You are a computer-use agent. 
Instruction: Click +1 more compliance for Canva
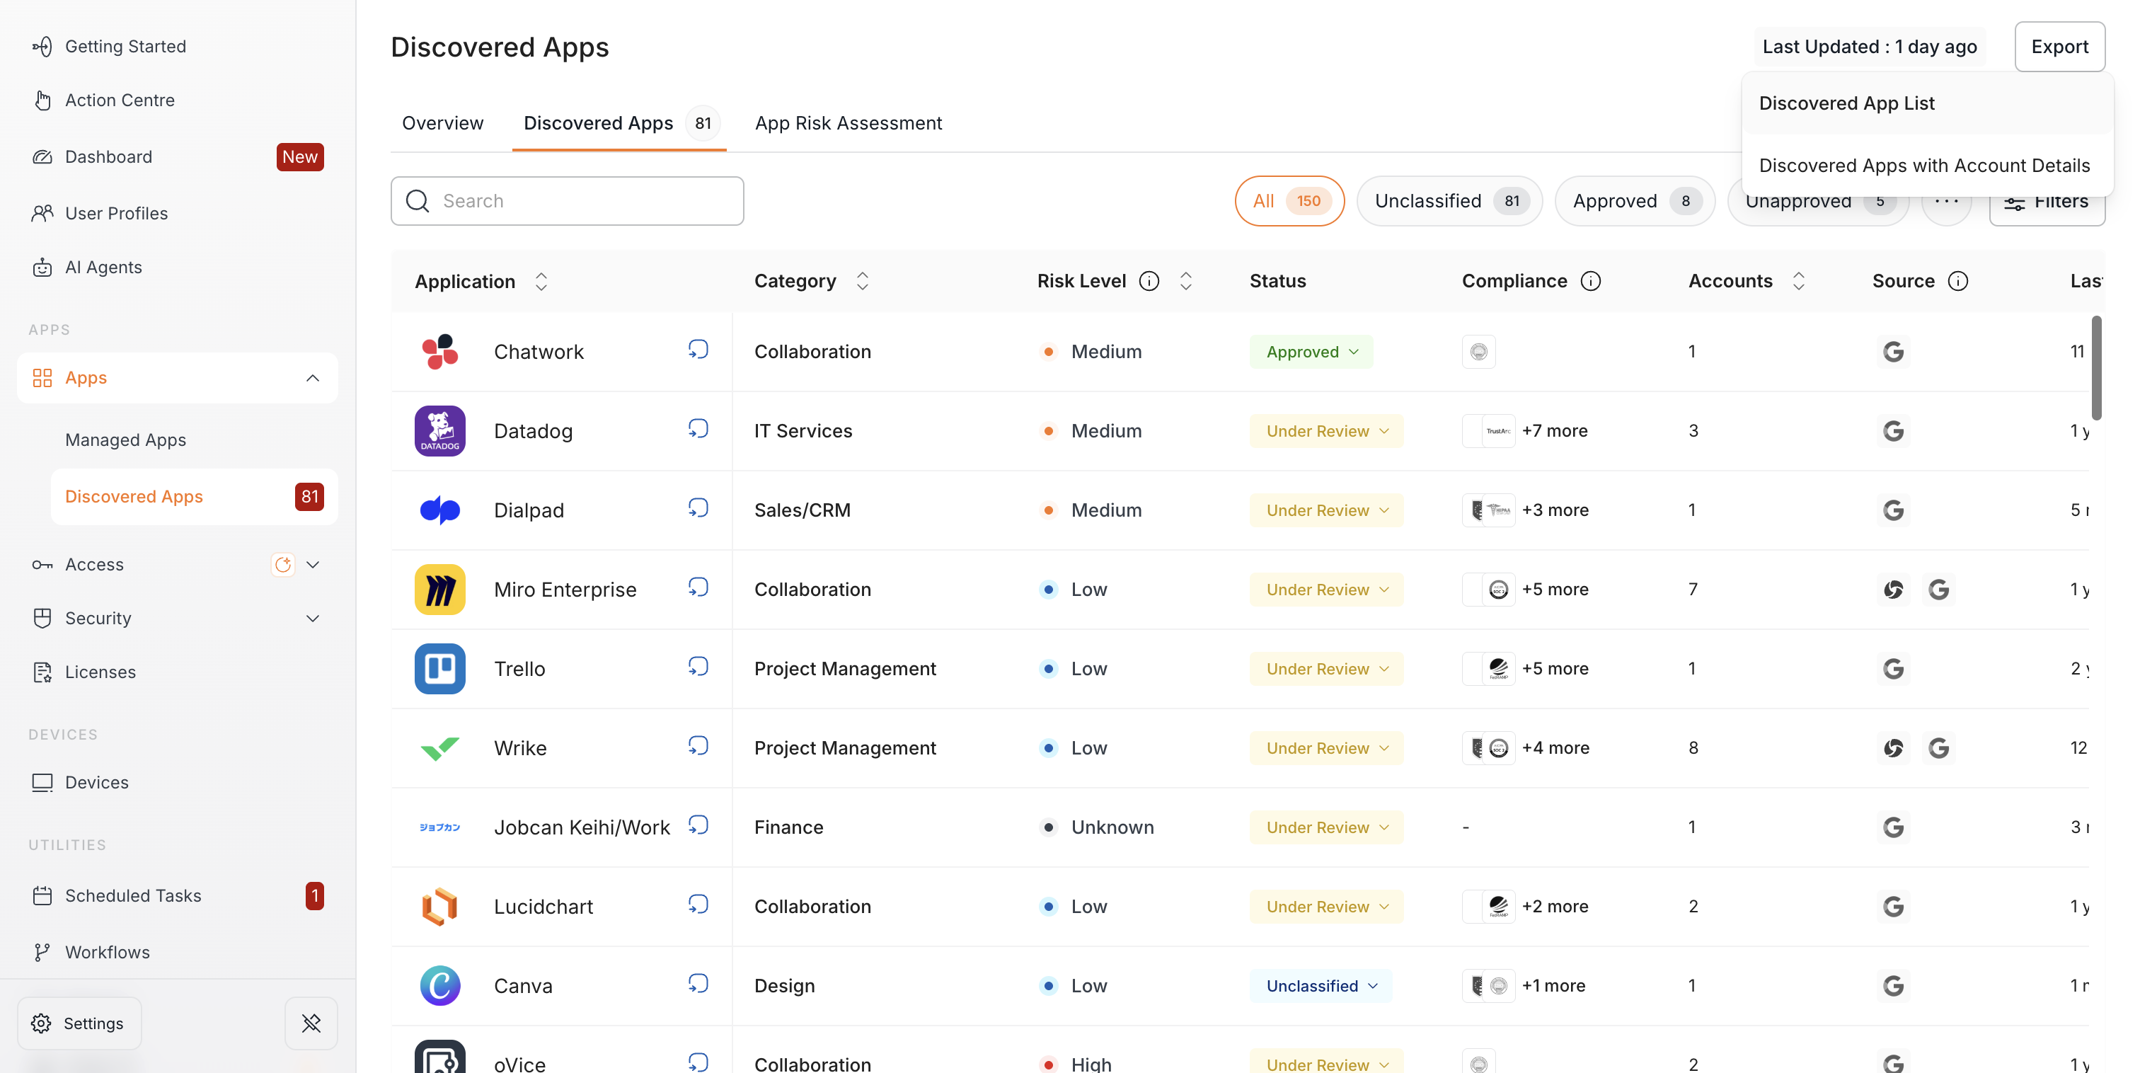tap(1553, 986)
